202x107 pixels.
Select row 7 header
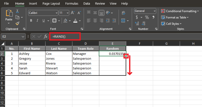(x=2, y=78)
